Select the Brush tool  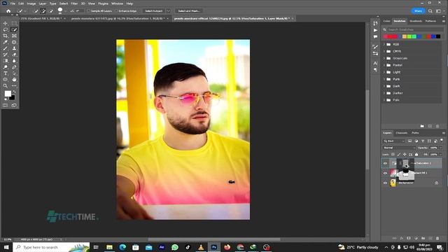[6, 48]
